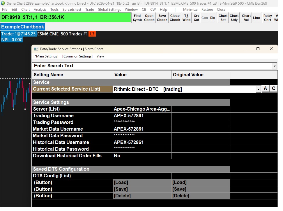Select the Line toolbar button
The height and width of the screenshot is (211, 283).
(x=256, y=18)
